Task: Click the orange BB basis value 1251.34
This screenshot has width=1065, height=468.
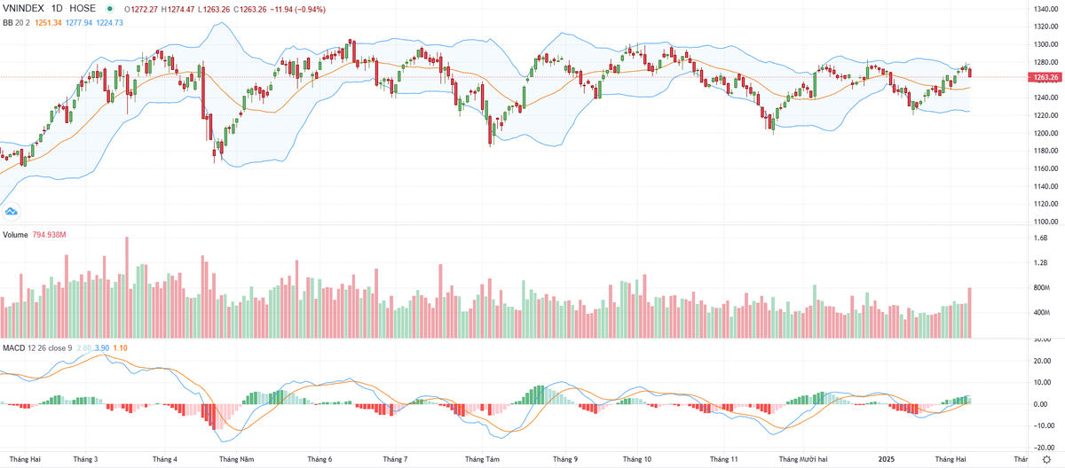Action: [50, 21]
